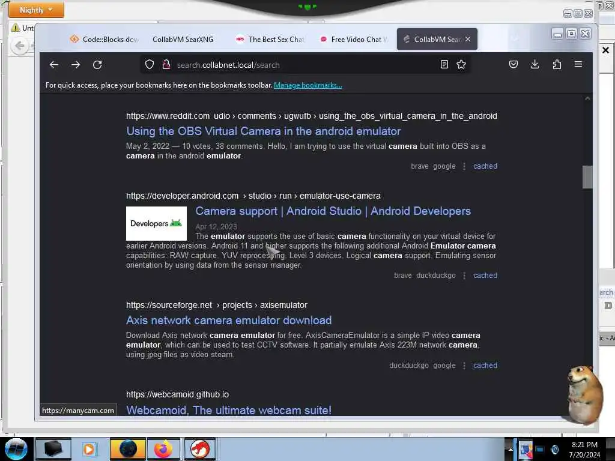The height and width of the screenshot is (461, 615).
Task: Open the Manage bookmarks link
Action: pos(308,85)
